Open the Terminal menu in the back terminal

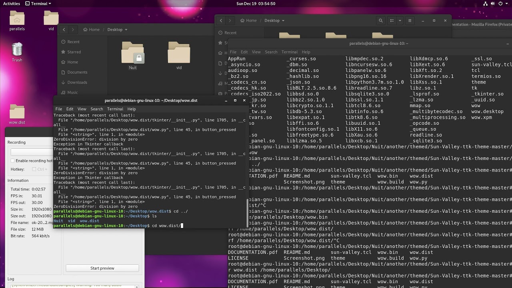(290, 52)
